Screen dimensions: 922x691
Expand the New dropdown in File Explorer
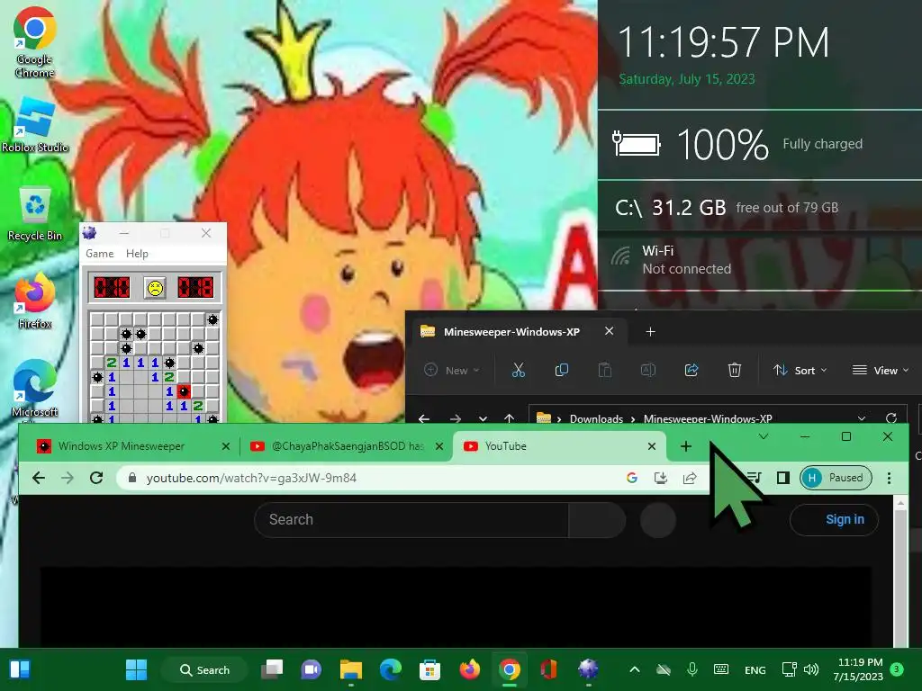(452, 370)
